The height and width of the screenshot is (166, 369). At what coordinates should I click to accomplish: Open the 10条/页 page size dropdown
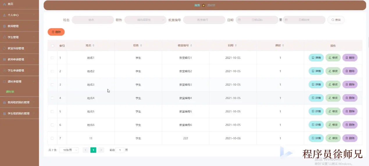[x=69, y=150]
